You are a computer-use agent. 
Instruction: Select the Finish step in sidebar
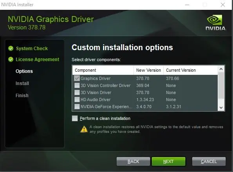pos(22,96)
